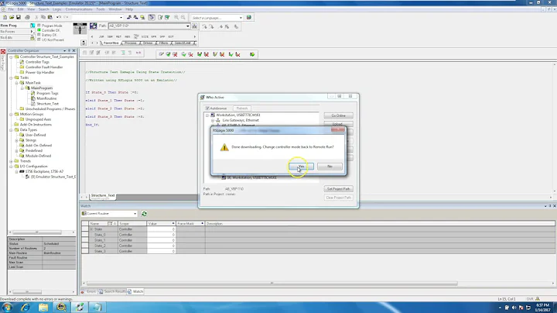Collapse the Tasks folder
Image resolution: width=557 pixels, height=313 pixels.
coord(11,77)
